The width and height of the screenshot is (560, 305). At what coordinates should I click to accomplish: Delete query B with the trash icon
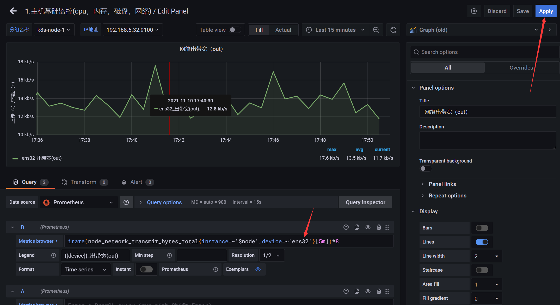[x=379, y=227]
